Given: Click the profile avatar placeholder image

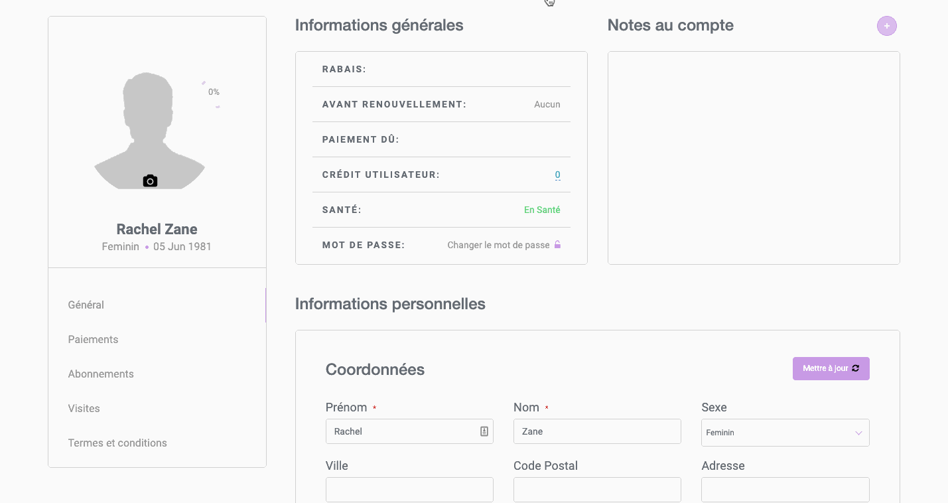Looking at the screenshot, I should (149, 126).
